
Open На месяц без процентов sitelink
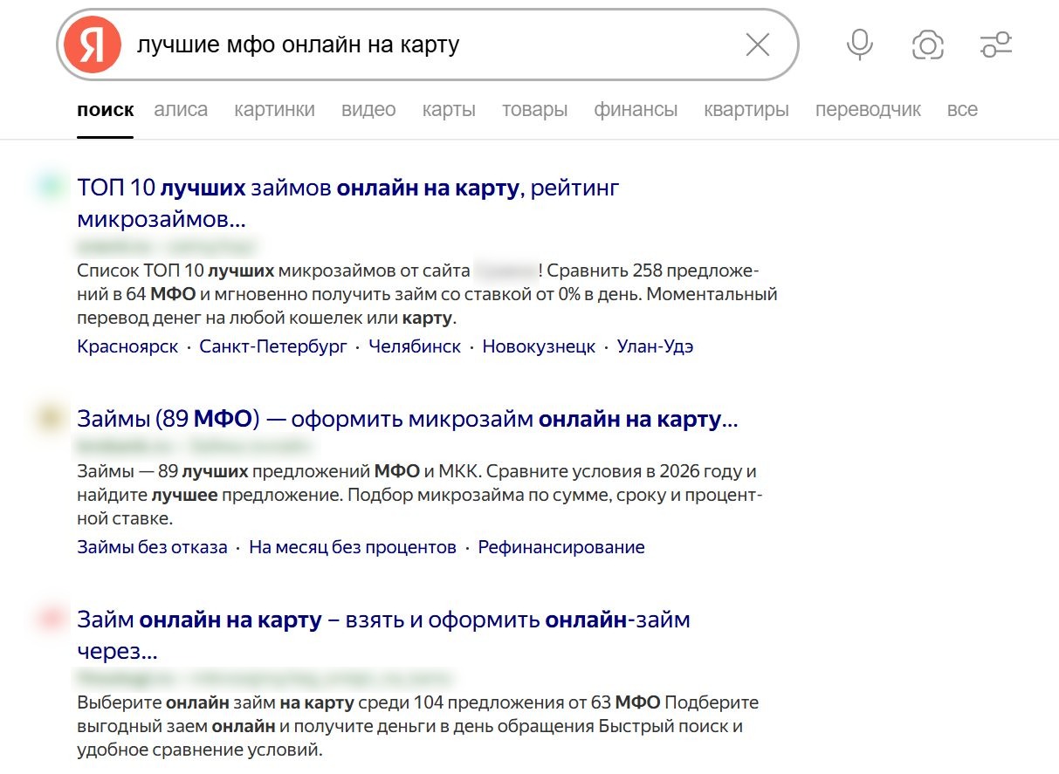(353, 547)
